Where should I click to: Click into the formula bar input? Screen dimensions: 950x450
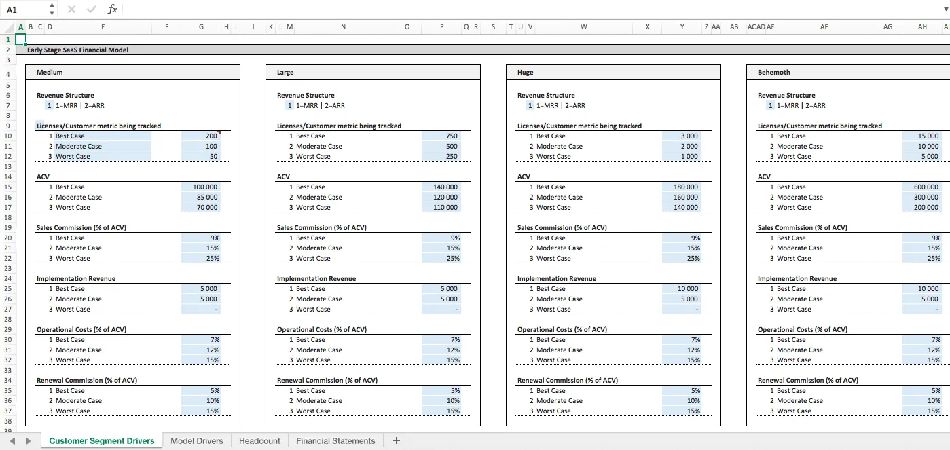click(x=530, y=10)
